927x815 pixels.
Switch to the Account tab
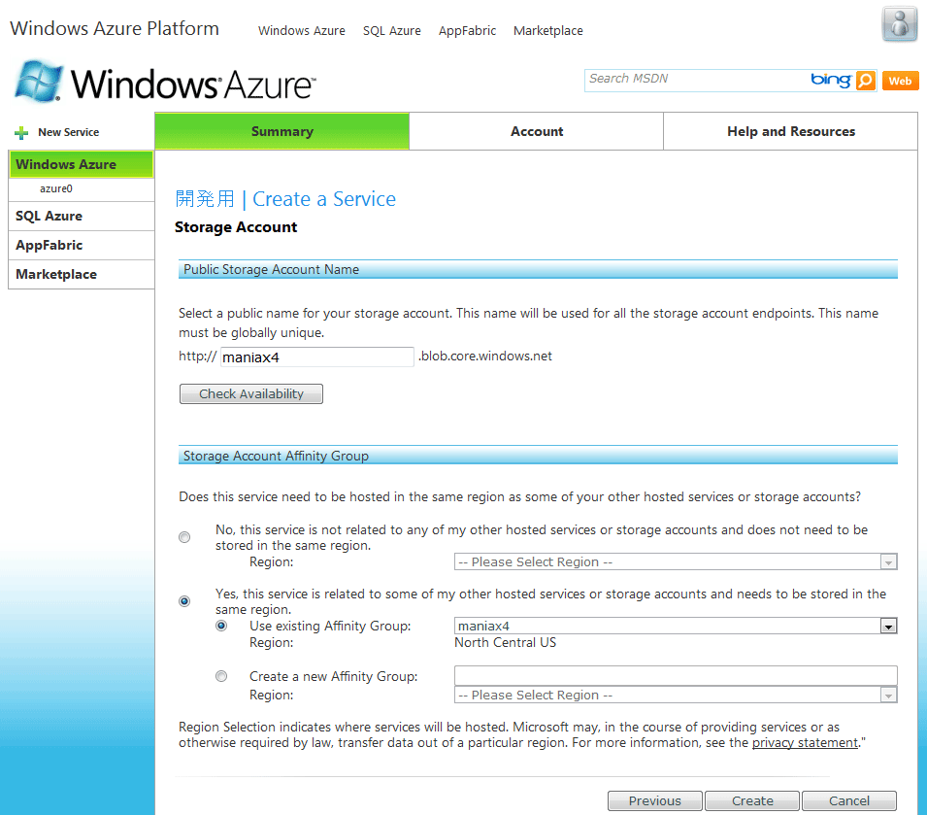(x=536, y=131)
